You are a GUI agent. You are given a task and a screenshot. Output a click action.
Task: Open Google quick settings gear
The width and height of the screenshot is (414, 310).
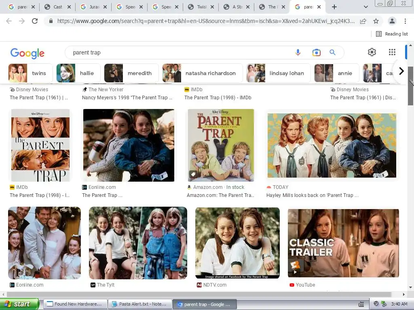[x=372, y=52]
